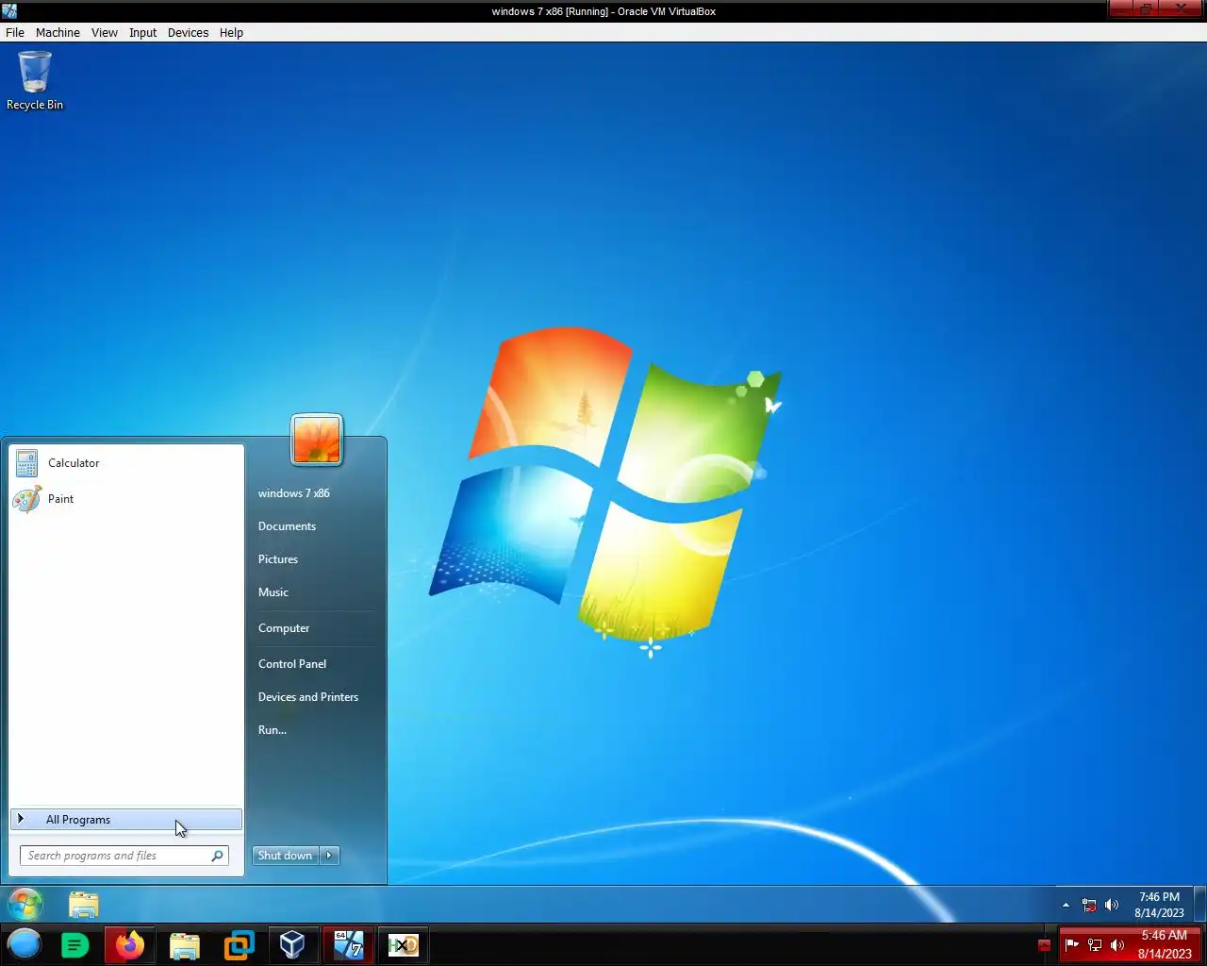This screenshot has height=966, width=1207.
Task: Show hidden guest tray icons
Action: coord(1066,905)
